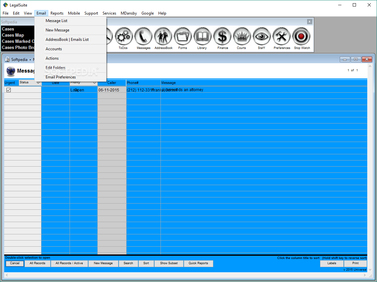Viewport: 377px width, 282px height.
Task: Click the Quick Reports button
Action: tap(198, 264)
